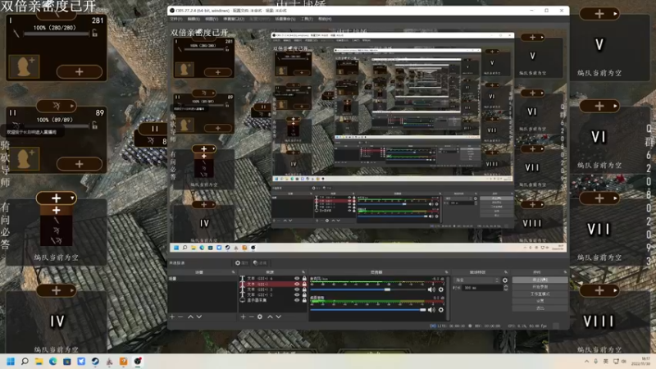Pop out the Audio Mixer dock
Image resolution: width=656 pixels, height=369 pixels.
pyautogui.click(x=446, y=272)
